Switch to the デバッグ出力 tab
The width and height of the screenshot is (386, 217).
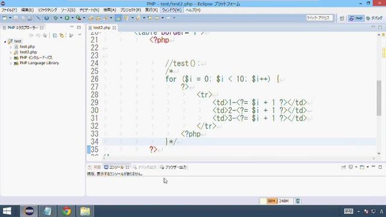point(145,168)
